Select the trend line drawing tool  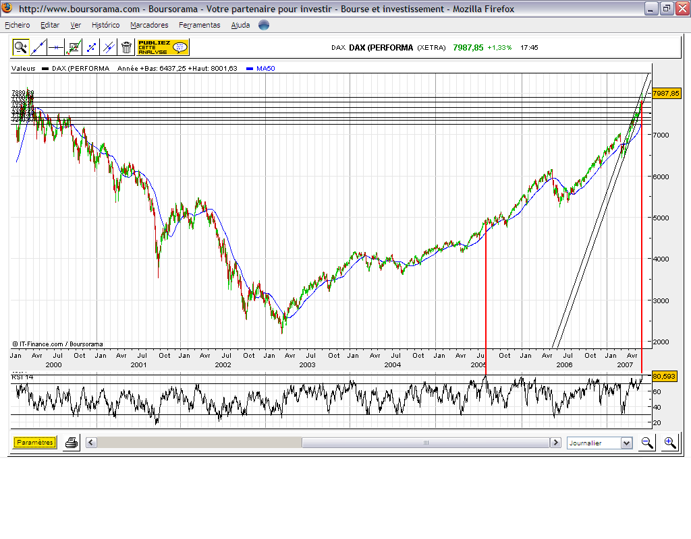[x=38, y=47]
